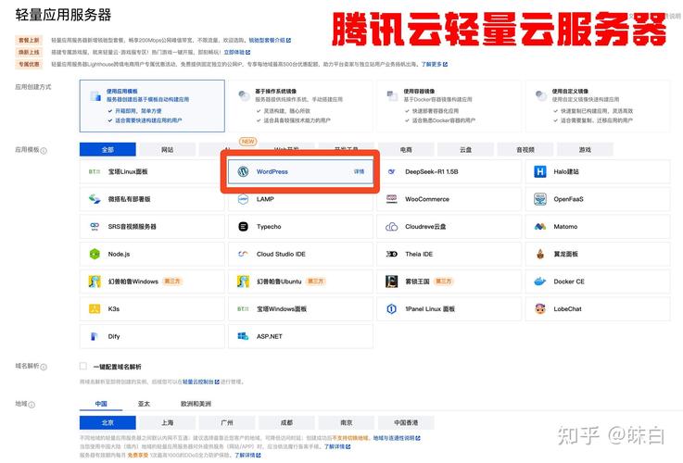
Task: Click the 微搭私有部署版 icon
Action: 95,199
